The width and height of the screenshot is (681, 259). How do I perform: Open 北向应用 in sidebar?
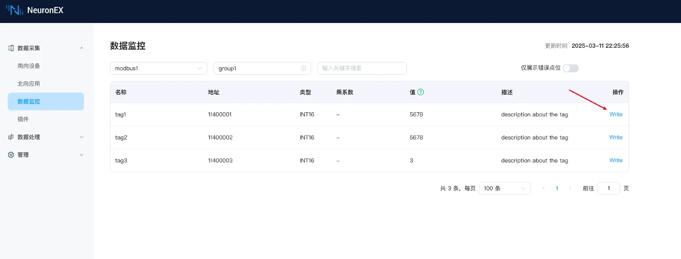click(x=29, y=84)
